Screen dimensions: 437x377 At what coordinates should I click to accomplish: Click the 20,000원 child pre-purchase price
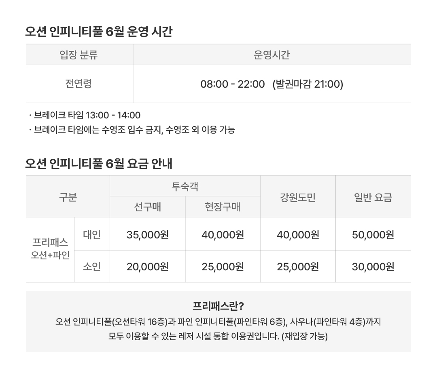click(x=147, y=267)
